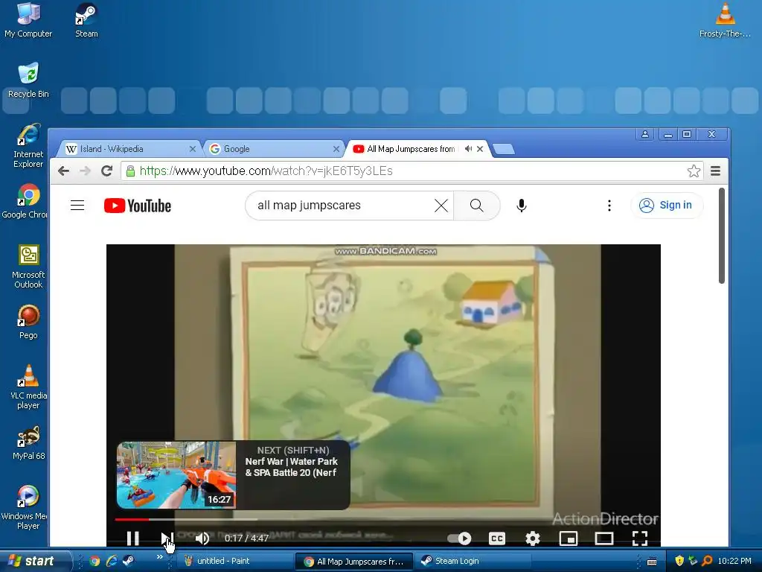Click the address bar URL
The height and width of the screenshot is (572, 762).
[x=266, y=171]
